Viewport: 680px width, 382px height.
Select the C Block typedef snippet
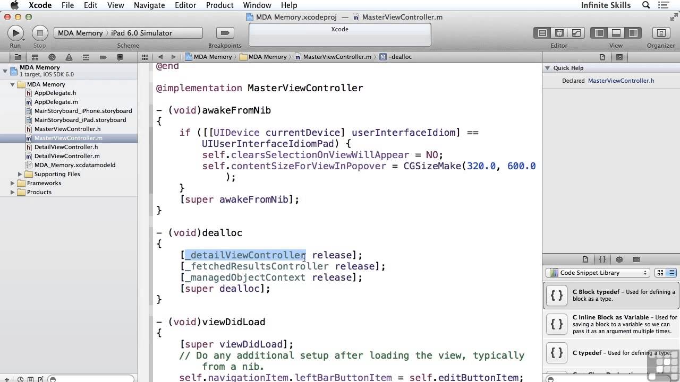[611, 296]
